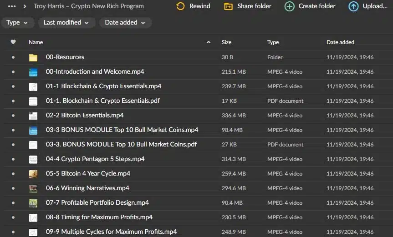
Task: Click the Rewind clock icon
Action: coord(180,6)
